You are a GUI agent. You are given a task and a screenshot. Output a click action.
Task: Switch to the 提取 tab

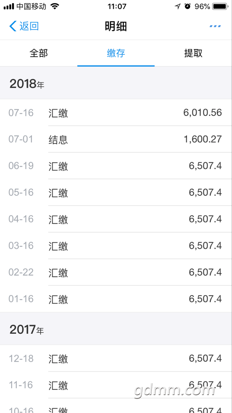click(x=193, y=53)
